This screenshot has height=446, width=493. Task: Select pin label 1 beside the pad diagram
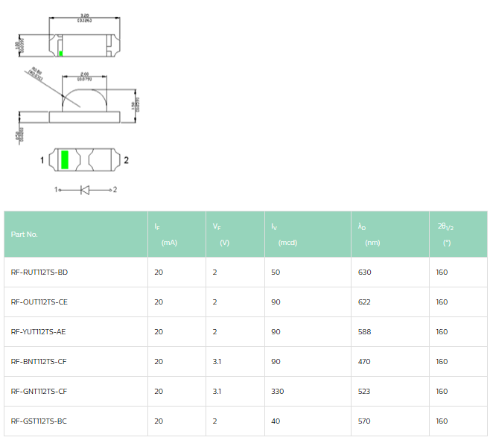pos(42,160)
